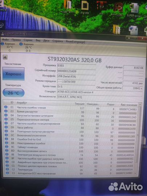The width and height of the screenshot is (147, 196).
Task: Open the HyperTerm desktop shortcut
Action: 67,7
